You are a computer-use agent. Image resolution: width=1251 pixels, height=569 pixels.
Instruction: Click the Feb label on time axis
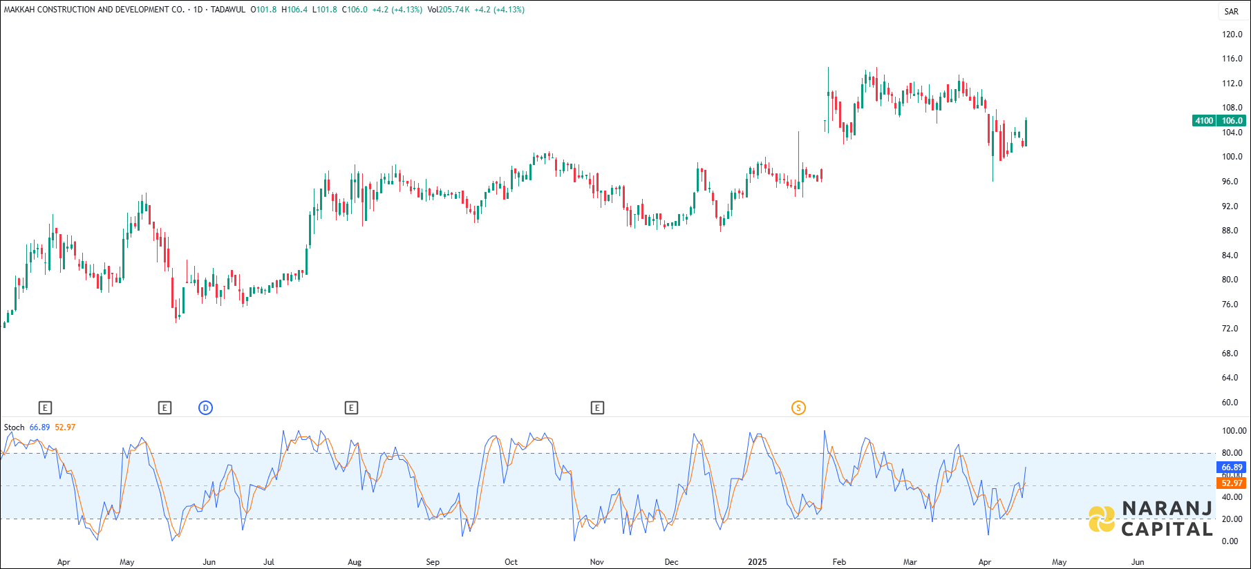[x=839, y=562]
